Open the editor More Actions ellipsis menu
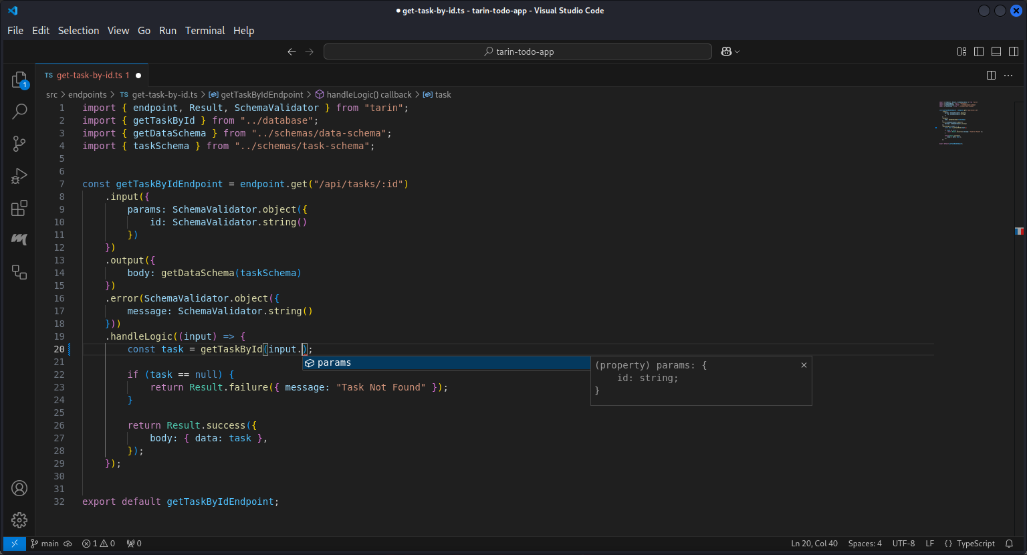 coord(1008,76)
